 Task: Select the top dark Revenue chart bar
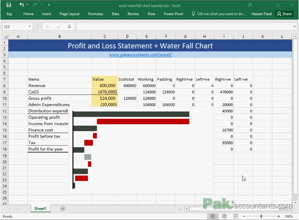[131, 114]
